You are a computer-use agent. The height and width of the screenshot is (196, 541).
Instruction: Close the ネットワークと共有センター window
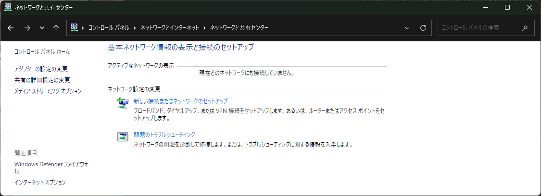tap(529, 7)
